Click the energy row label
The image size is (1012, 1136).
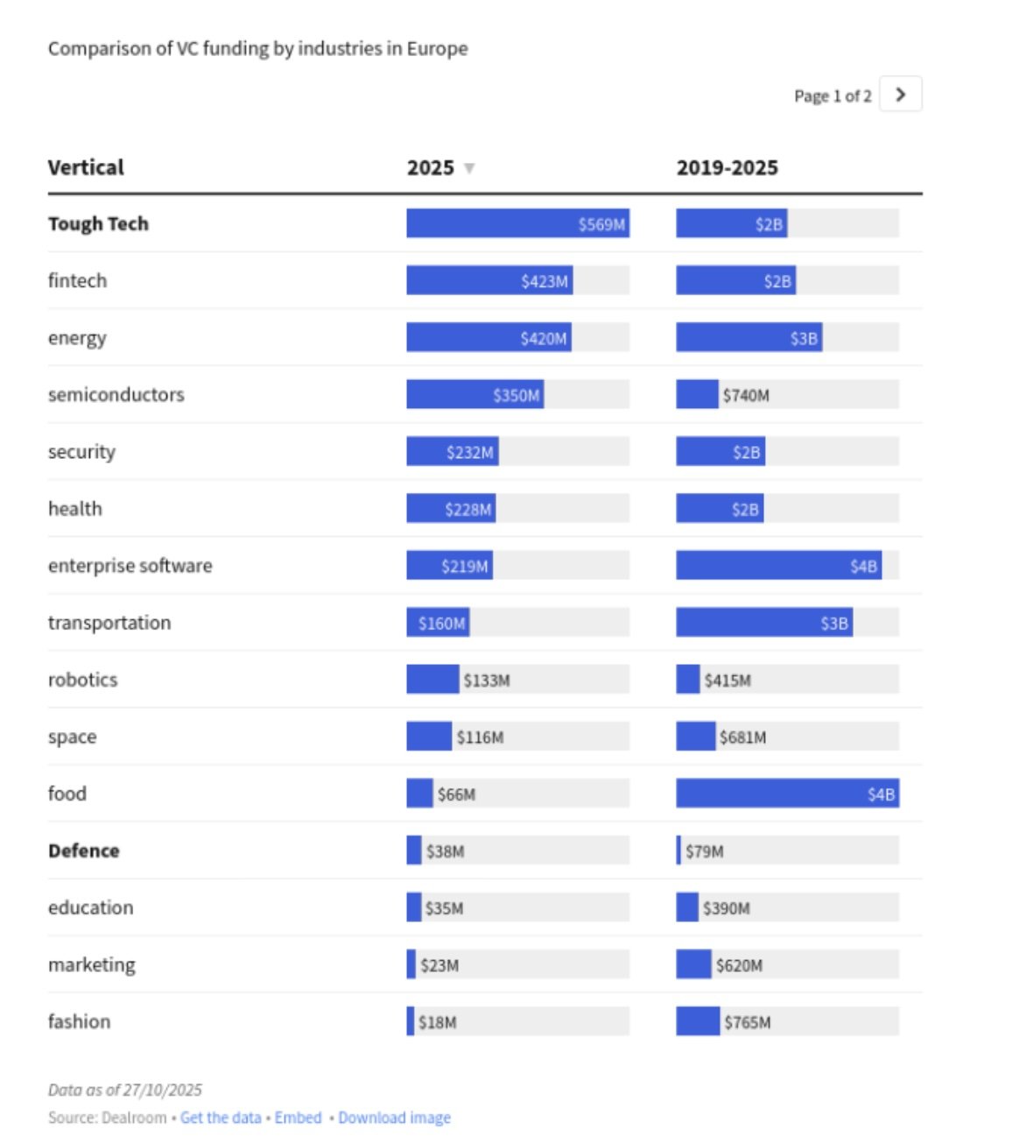[77, 338]
